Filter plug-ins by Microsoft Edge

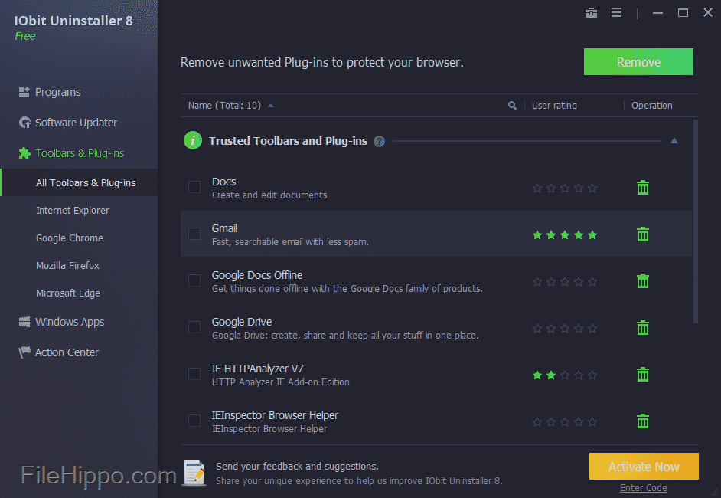coord(68,293)
